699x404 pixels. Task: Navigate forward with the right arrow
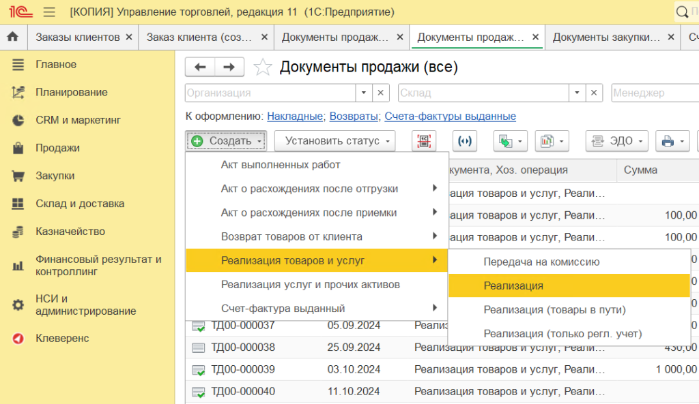[229, 67]
